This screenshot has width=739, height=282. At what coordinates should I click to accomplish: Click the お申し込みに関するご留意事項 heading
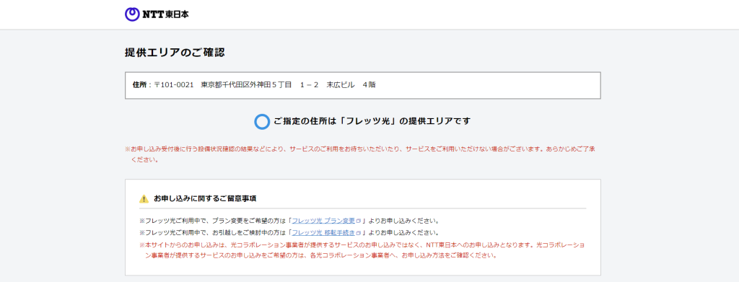pyautogui.click(x=205, y=198)
